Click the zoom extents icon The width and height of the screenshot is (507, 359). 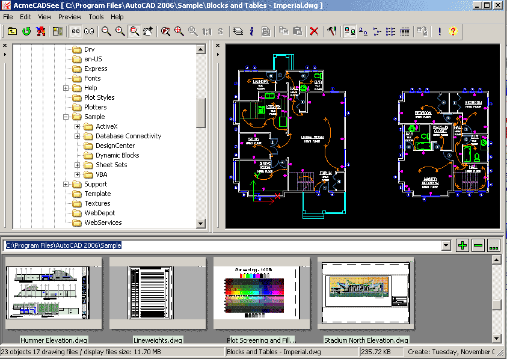coord(179,31)
